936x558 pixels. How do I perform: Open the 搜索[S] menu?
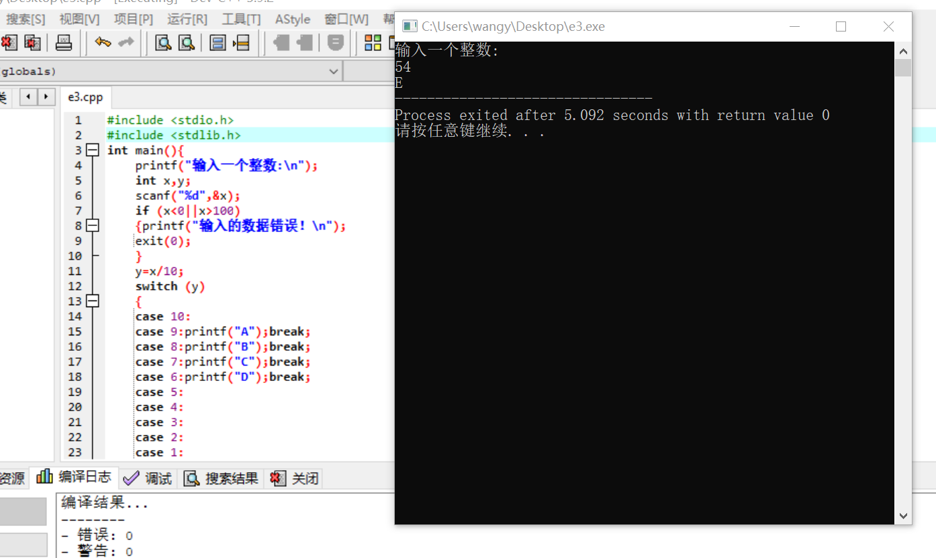click(x=26, y=19)
